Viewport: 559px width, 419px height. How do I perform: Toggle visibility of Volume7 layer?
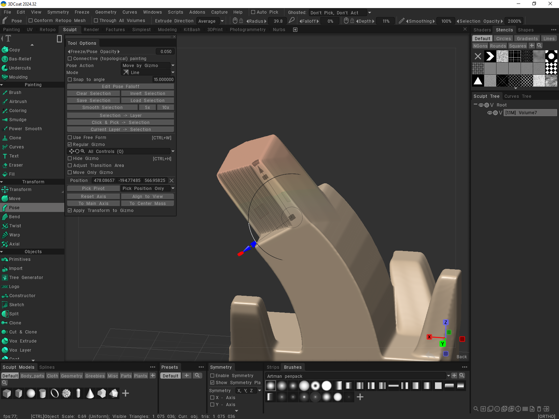point(489,113)
